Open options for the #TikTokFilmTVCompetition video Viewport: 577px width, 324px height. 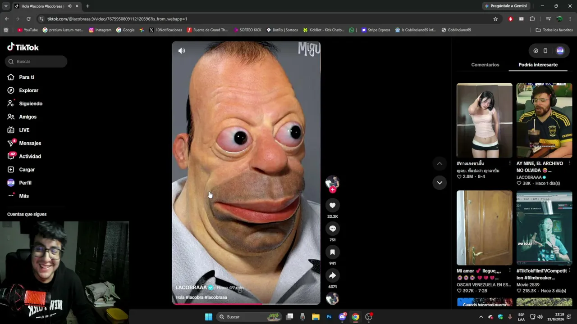point(569,270)
